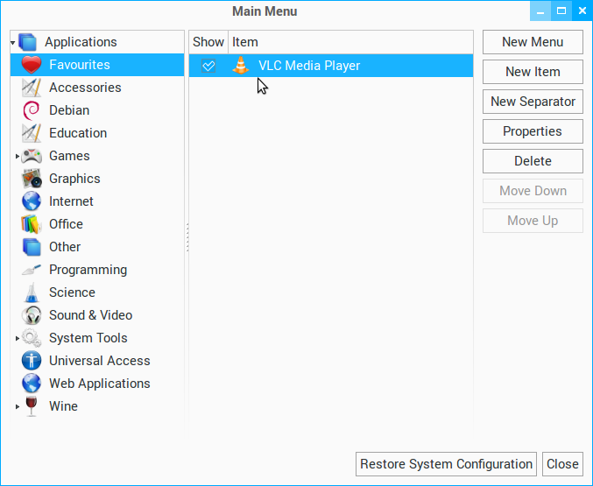Expand the System Tools tree arrow
The image size is (593, 486).
(17, 338)
